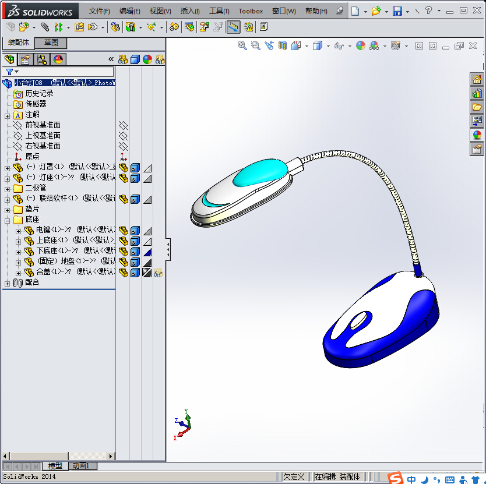Click the Section View icon
Screen dimensions: 486x484
283,46
